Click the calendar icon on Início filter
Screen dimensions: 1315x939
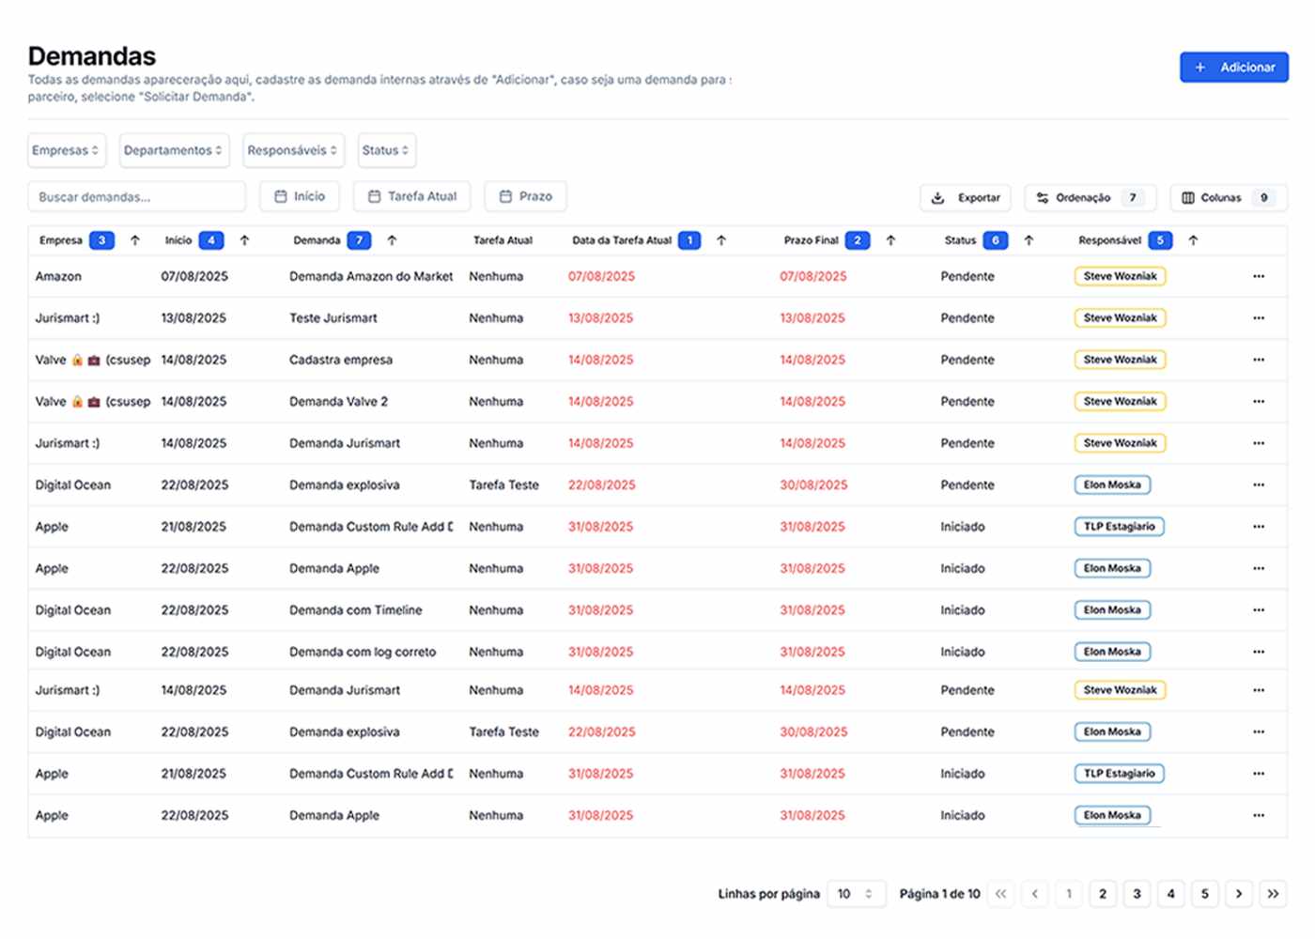(279, 196)
